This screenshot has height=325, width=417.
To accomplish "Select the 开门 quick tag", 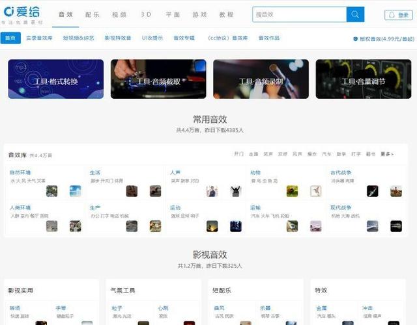I will coord(238,155).
